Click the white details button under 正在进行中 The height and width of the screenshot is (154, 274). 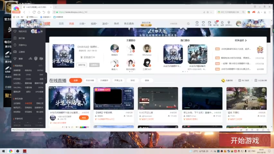(x=82, y=65)
